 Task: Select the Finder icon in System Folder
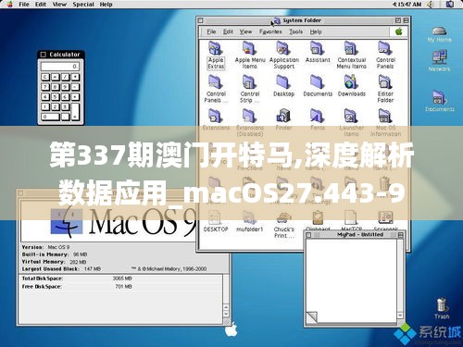pyautogui.click(x=283, y=117)
